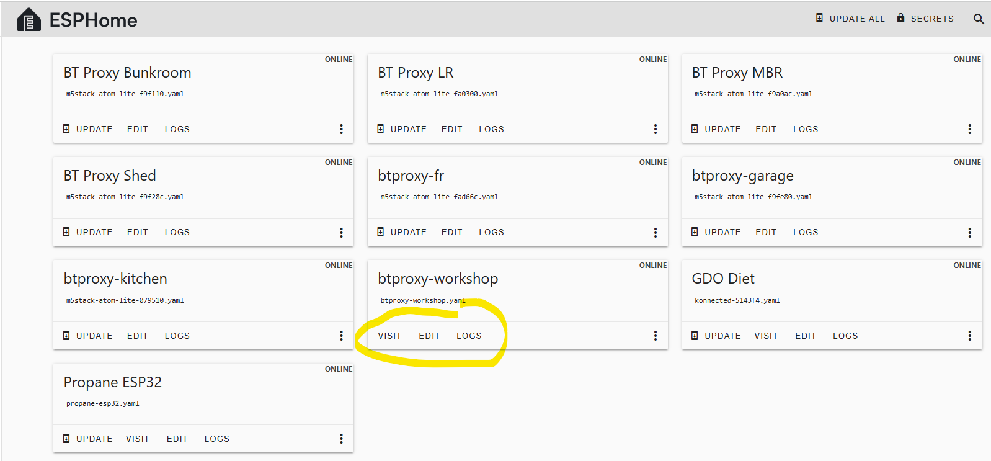Open more options for btproxy-kitchen
The image size is (991, 461).
[341, 336]
